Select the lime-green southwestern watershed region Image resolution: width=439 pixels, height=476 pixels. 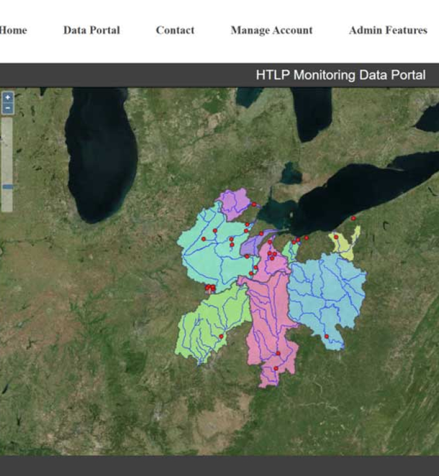[x=205, y=324]
